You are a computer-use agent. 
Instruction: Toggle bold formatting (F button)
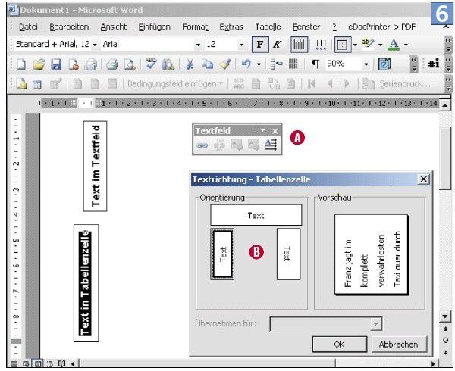(x=260, y=45)
